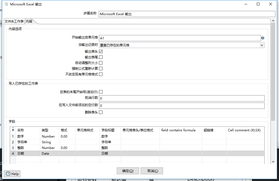The height and width of the screenshot is (181, 279).
Task: Click the 日期 field title cell
Action: [x=110, y=153]
